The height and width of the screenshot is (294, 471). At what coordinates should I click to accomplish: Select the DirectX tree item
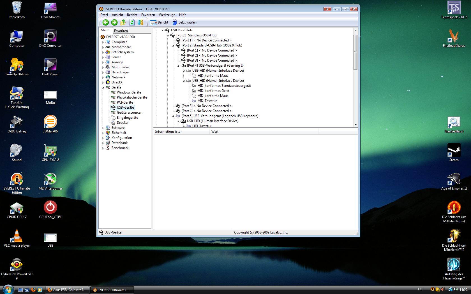[x=117, y=82]
